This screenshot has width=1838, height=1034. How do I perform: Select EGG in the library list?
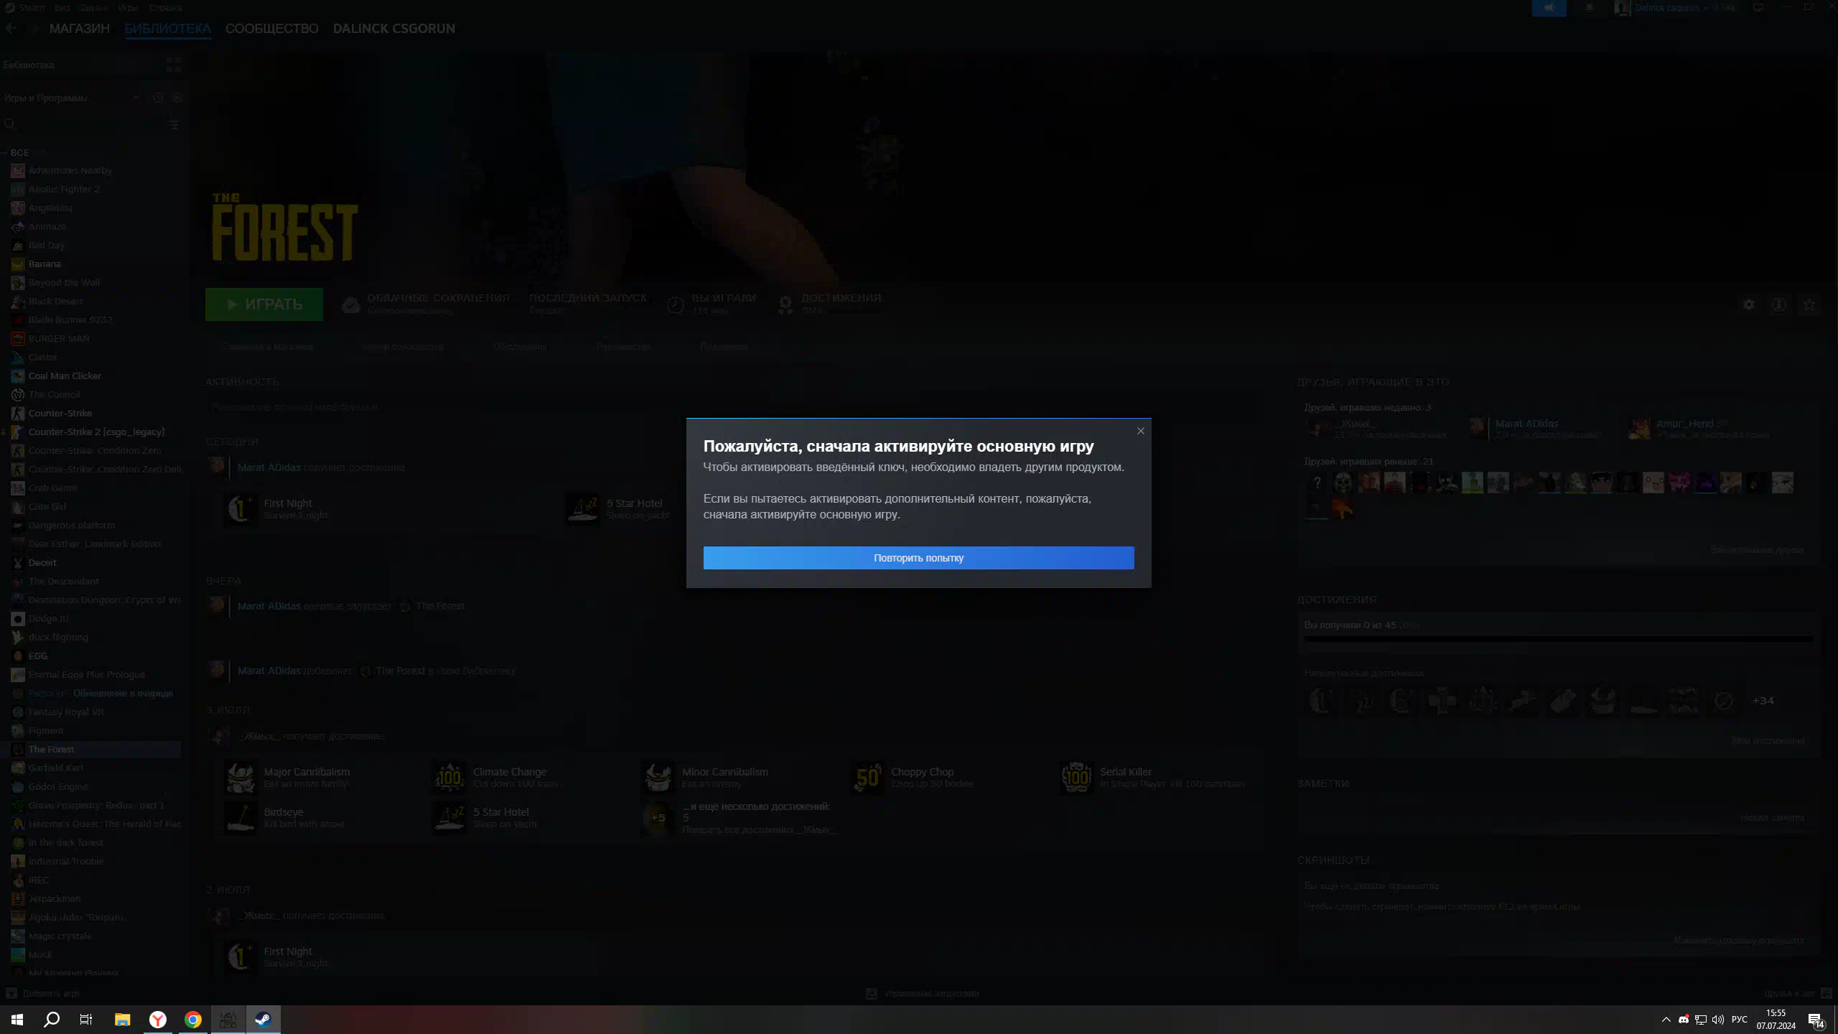click(38, 656)
